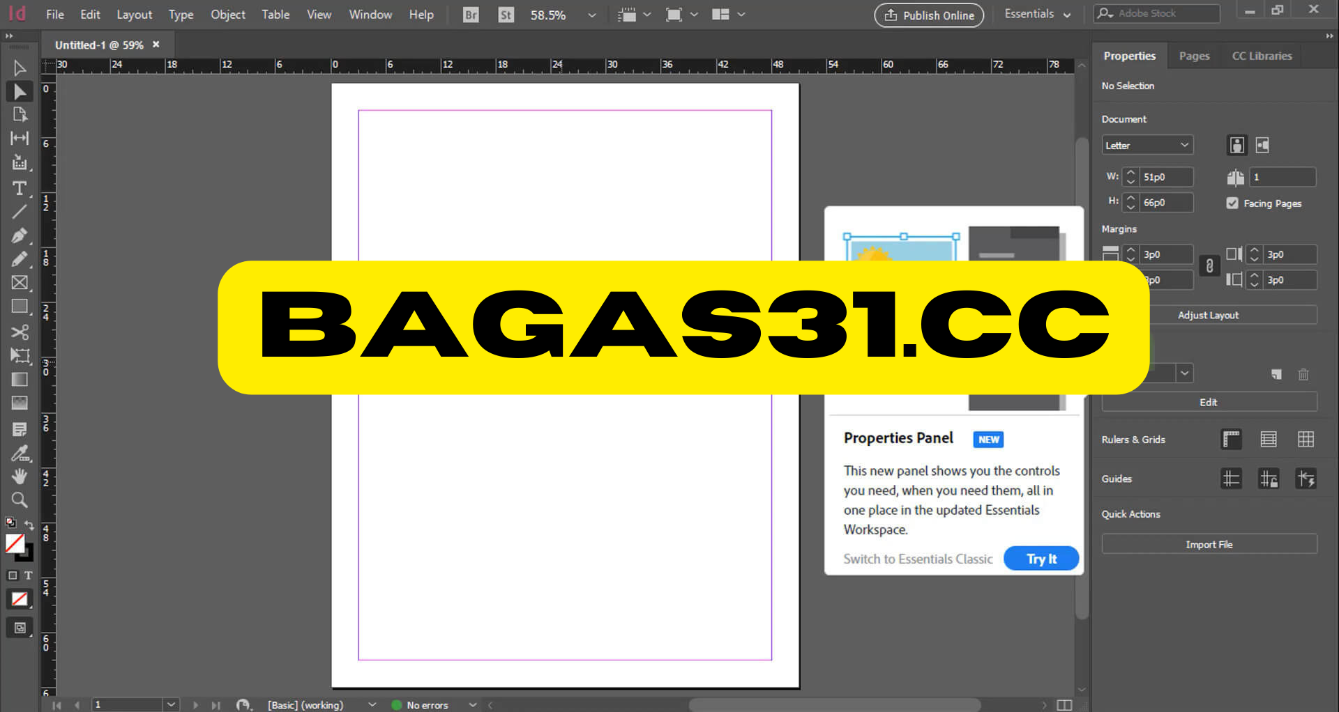The height and width of the screenshot is (712, 1339).
Task: Open the Object menu
Action: click(x=228, y=14)
